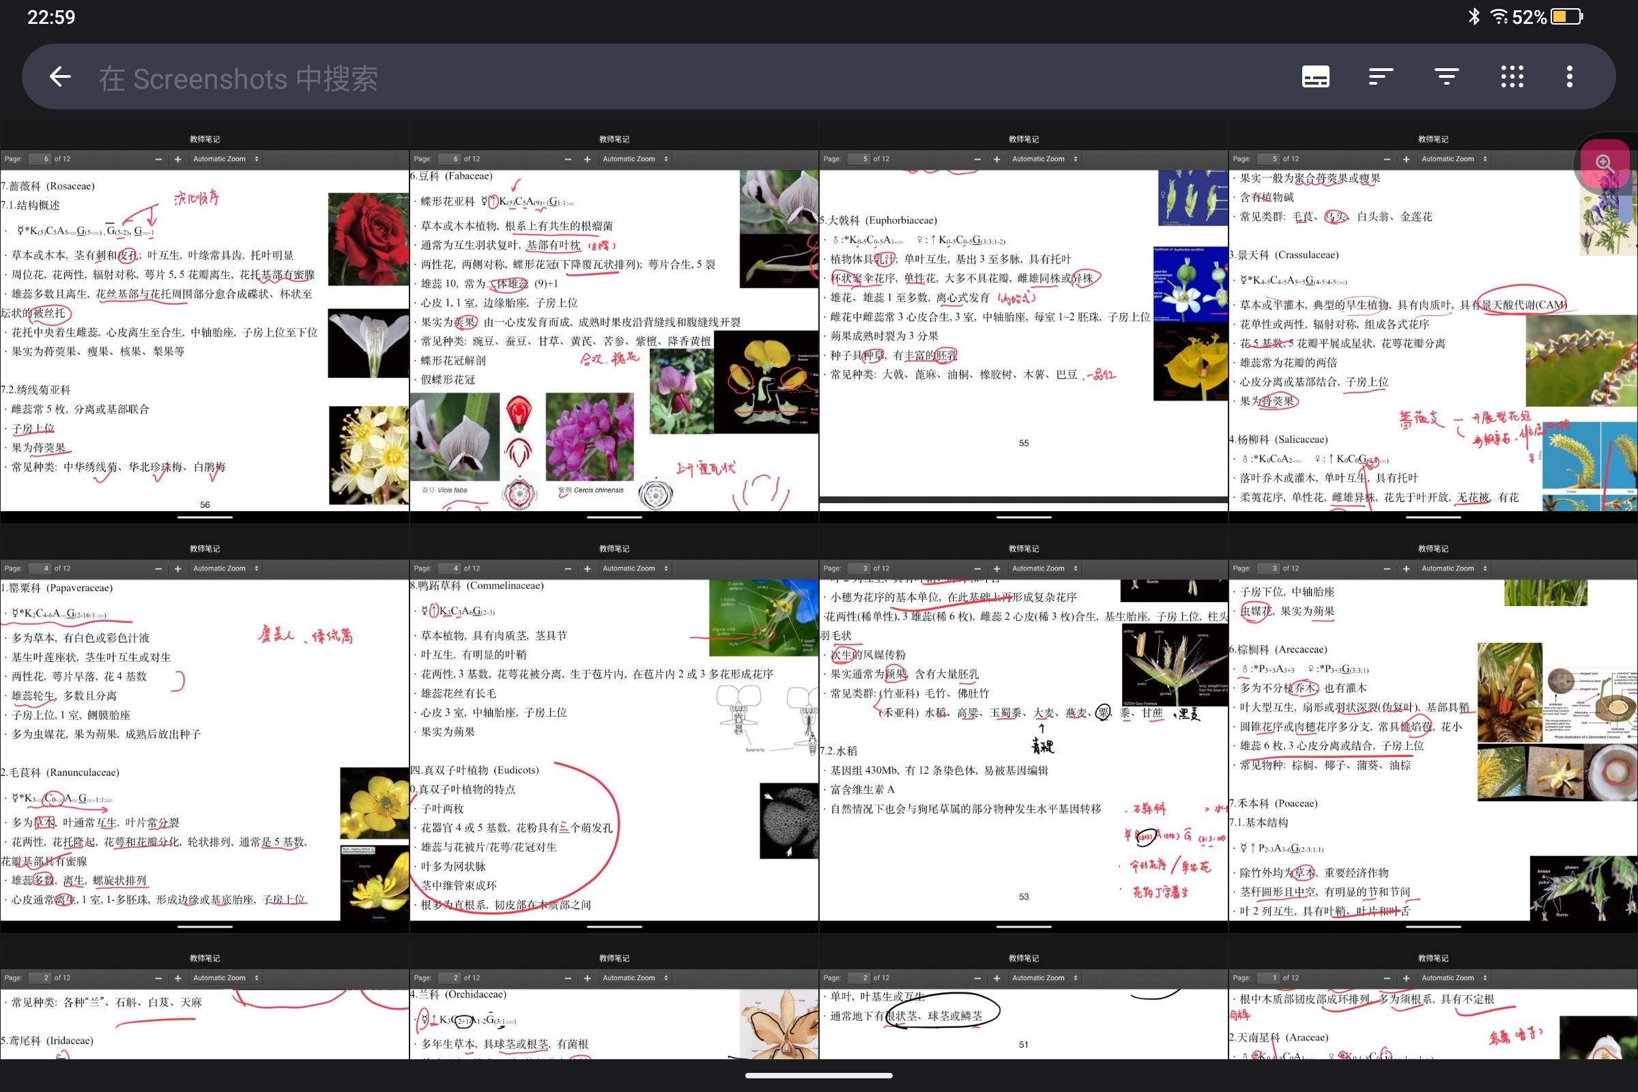The height and width of the screenshot is (1092, 1638).
Task: Tap the Wi-Fi status bar icon
Action: [1499, 16]
